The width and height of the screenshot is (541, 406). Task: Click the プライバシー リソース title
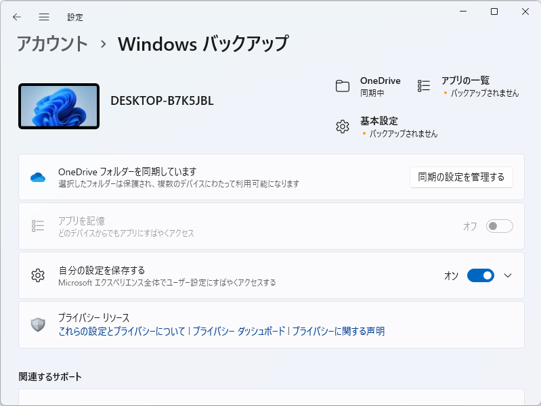tap(94, 317)
